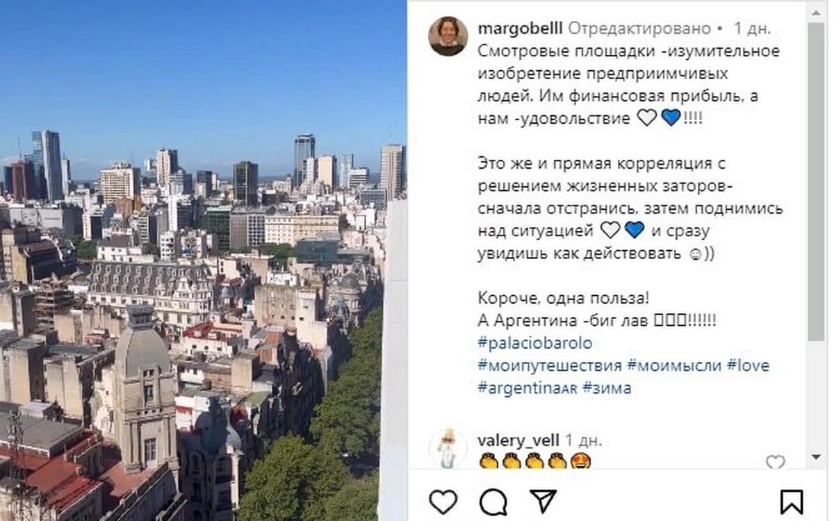Image resolution: width=834 pixels, height=521 pixels.
Task: Open comments with the speech bubble icon
Action: pyautogui.click(x=493, y=502)
